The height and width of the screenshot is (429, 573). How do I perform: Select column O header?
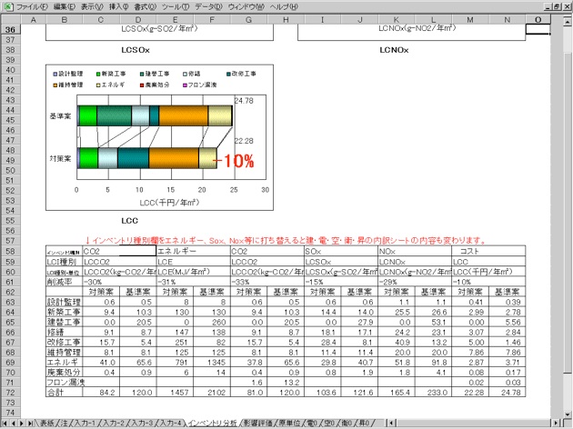coord(538,20)
